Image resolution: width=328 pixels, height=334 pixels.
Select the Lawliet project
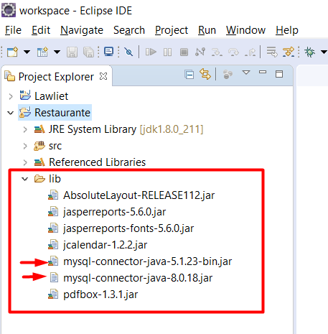51,96
